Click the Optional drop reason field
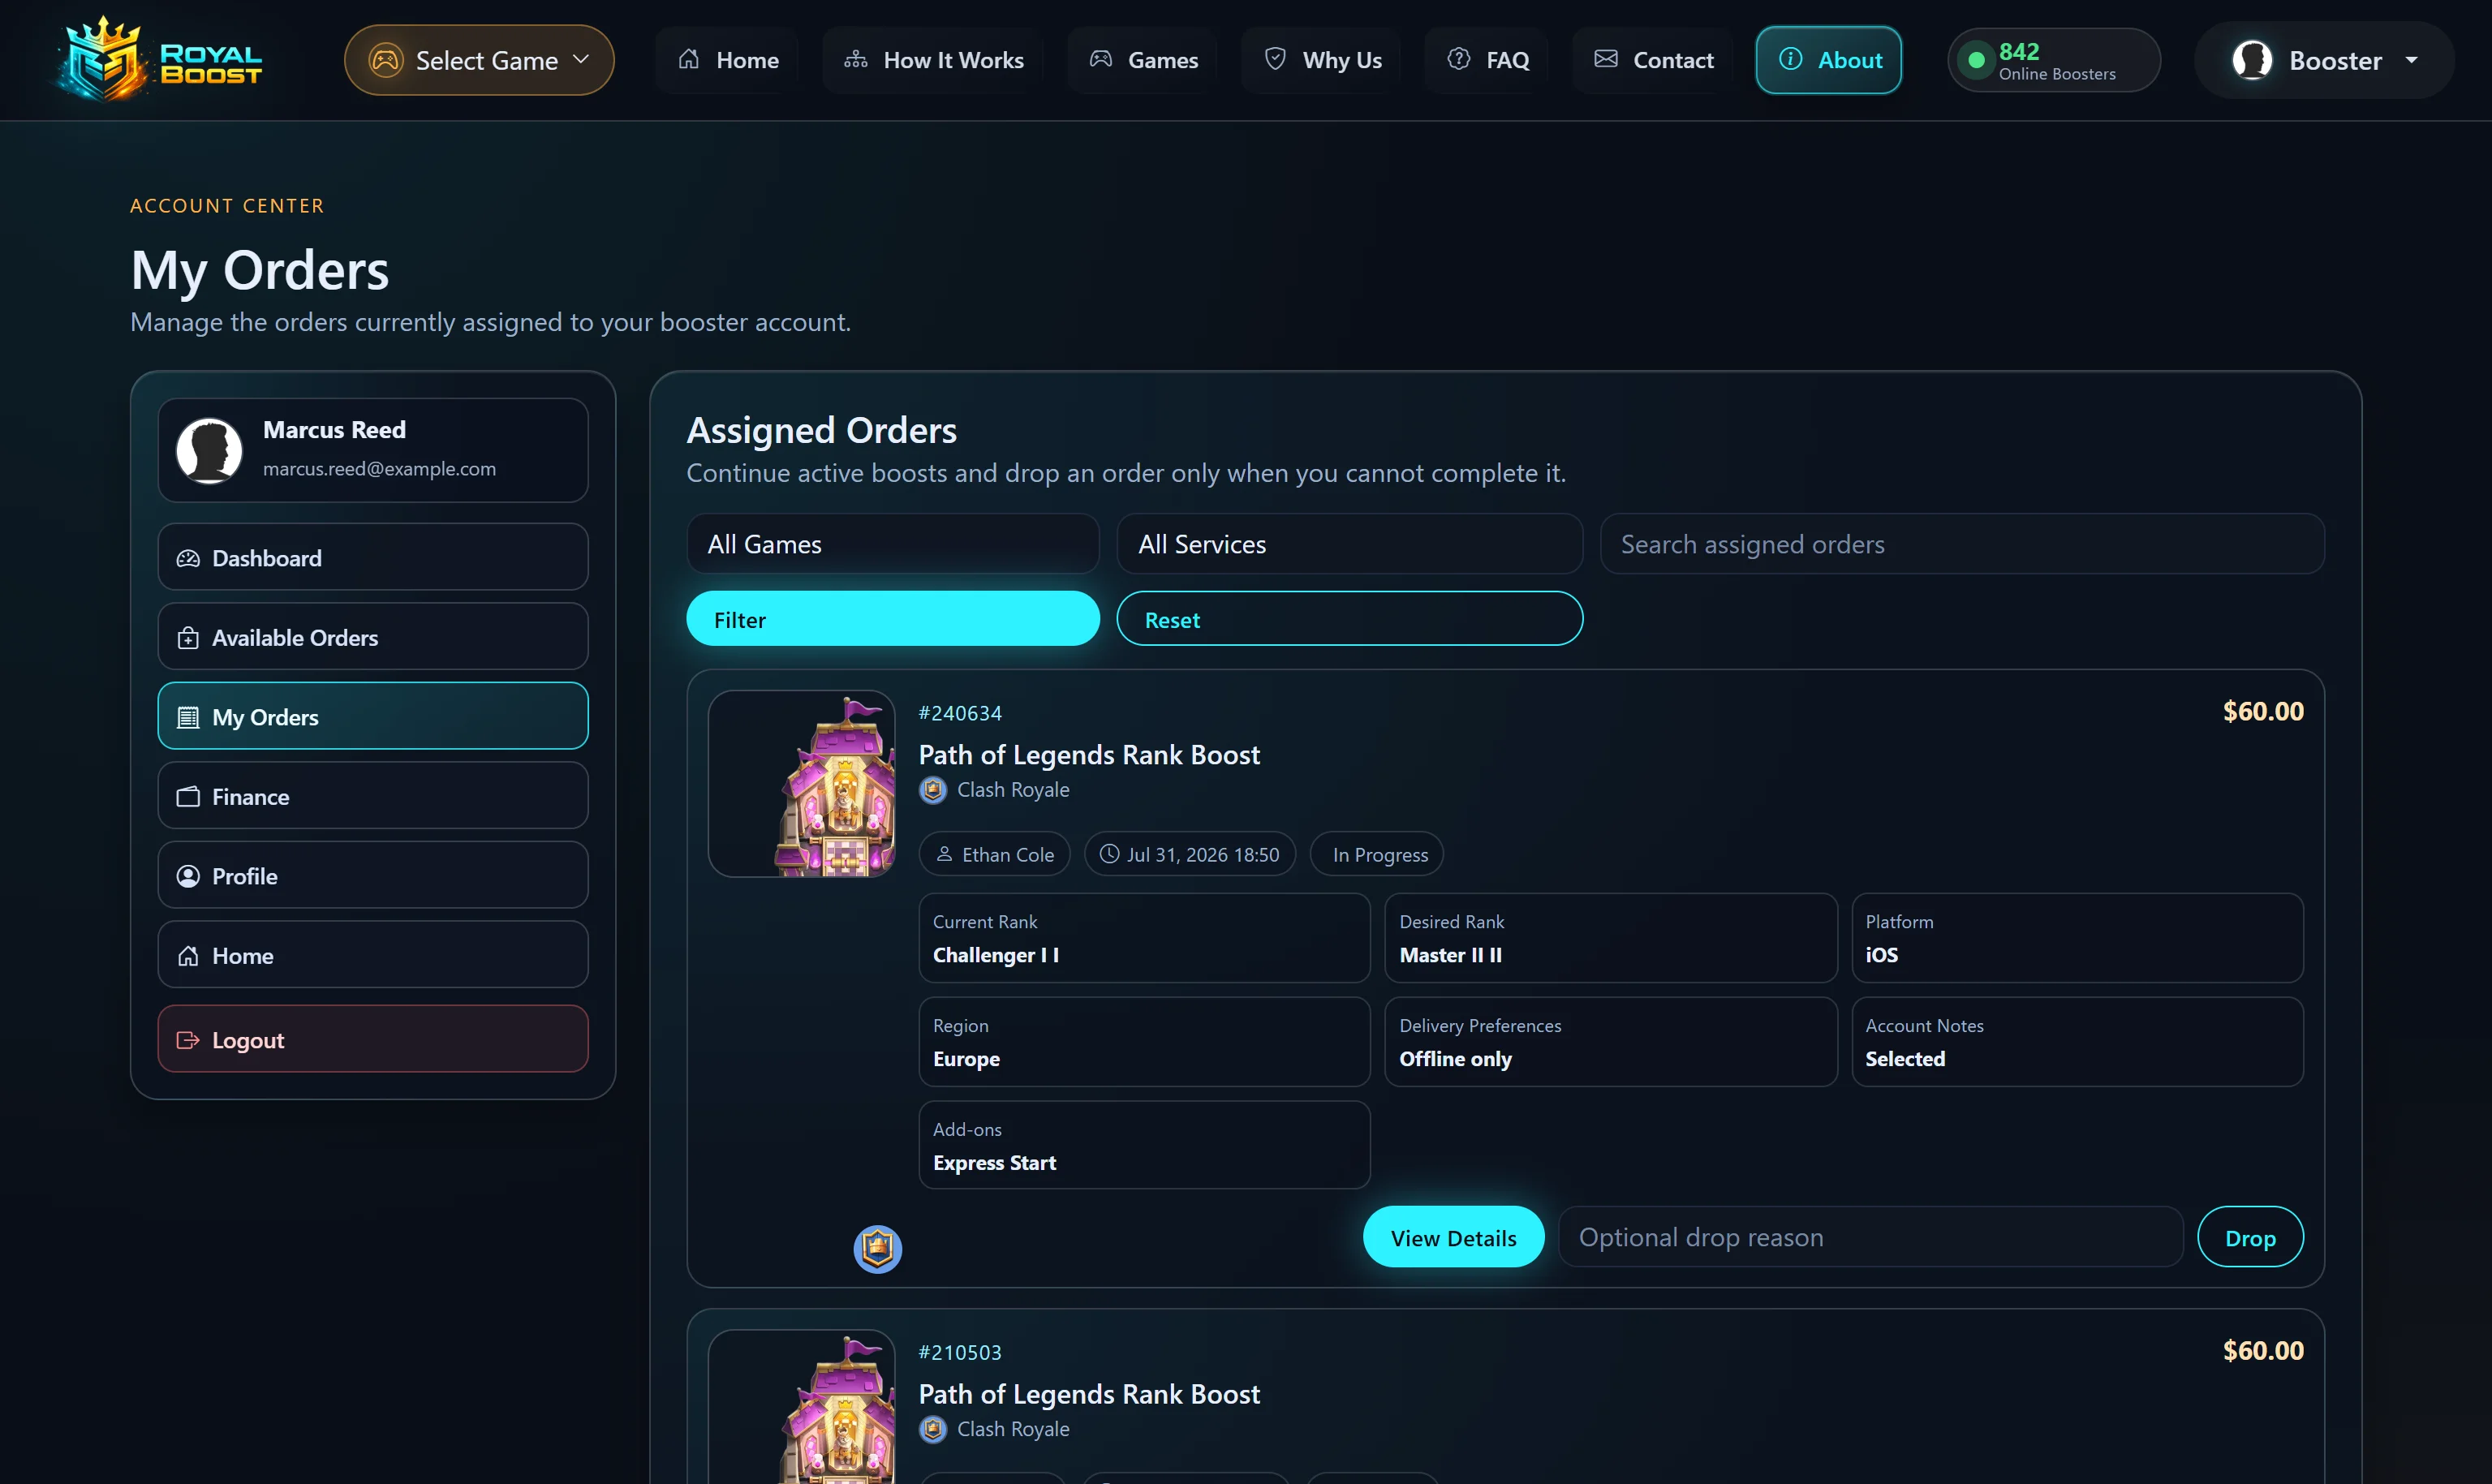The height and width of the screenshot is (1484, 2492). [1870, 1237]
